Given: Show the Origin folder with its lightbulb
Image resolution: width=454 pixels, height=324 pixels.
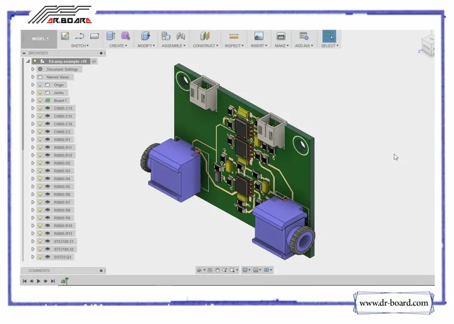Looking at the screenshot, I should [x=40, y=85].
